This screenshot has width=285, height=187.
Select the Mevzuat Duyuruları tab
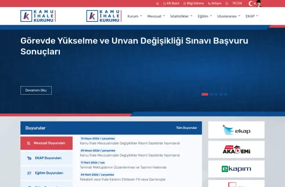point(47,143)
